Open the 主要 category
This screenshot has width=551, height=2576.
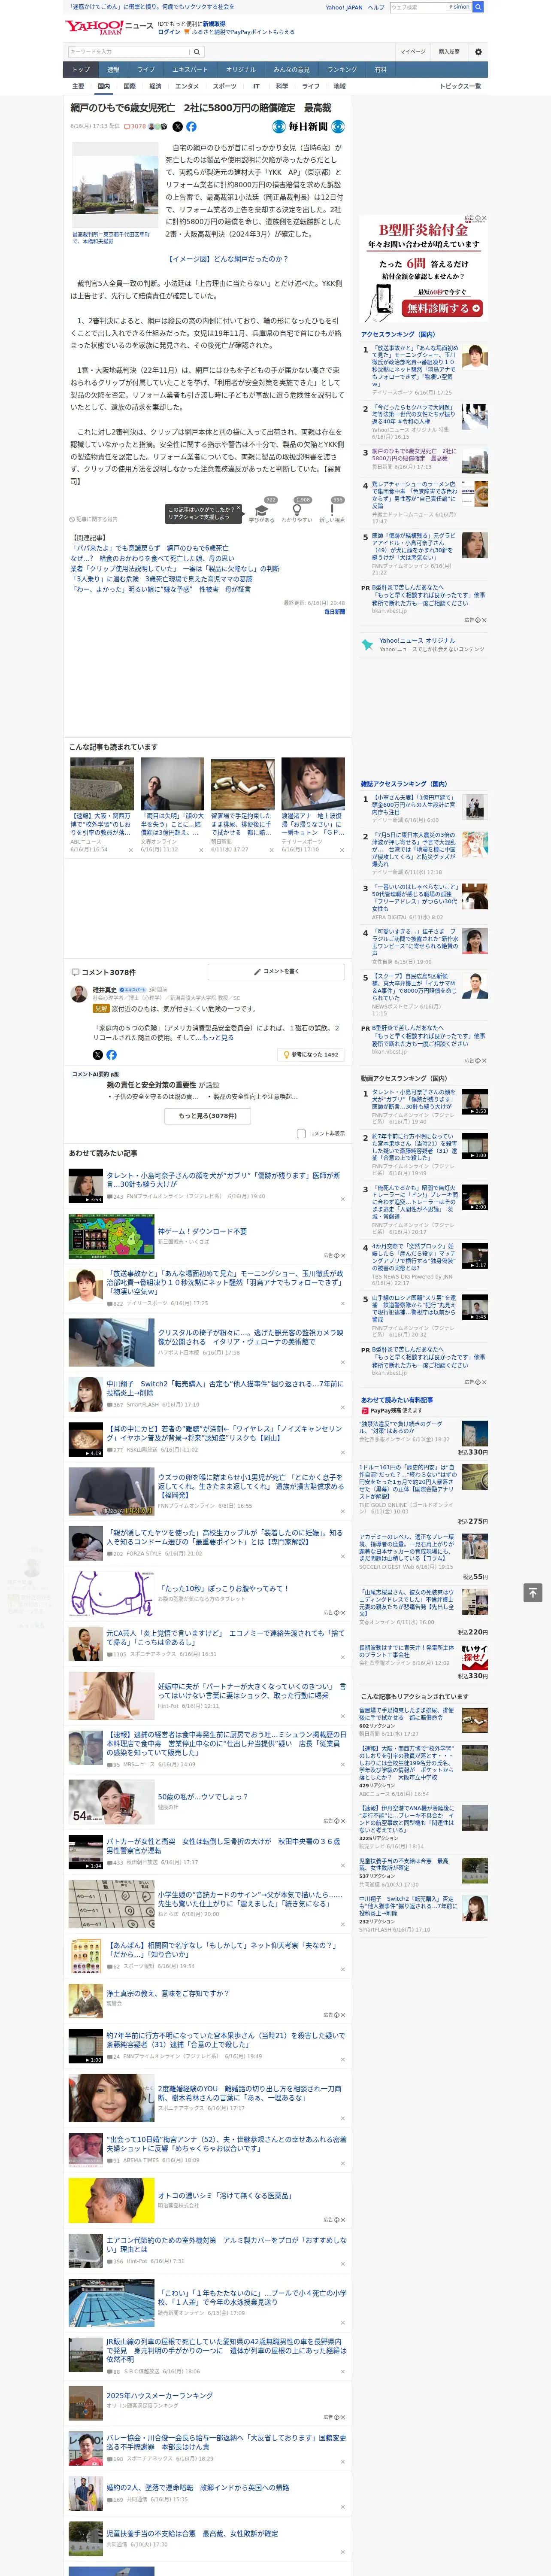tap(78, 86)
